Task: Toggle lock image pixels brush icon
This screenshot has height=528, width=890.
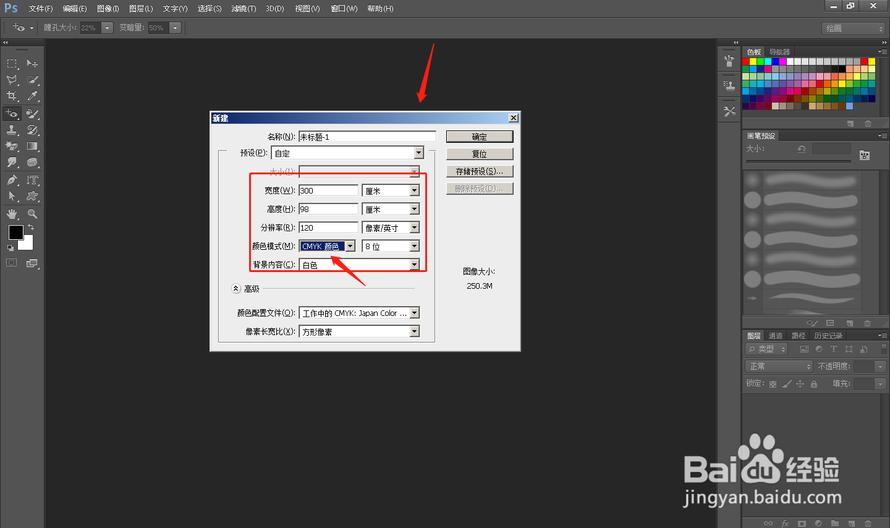Action: pos(786,384)
